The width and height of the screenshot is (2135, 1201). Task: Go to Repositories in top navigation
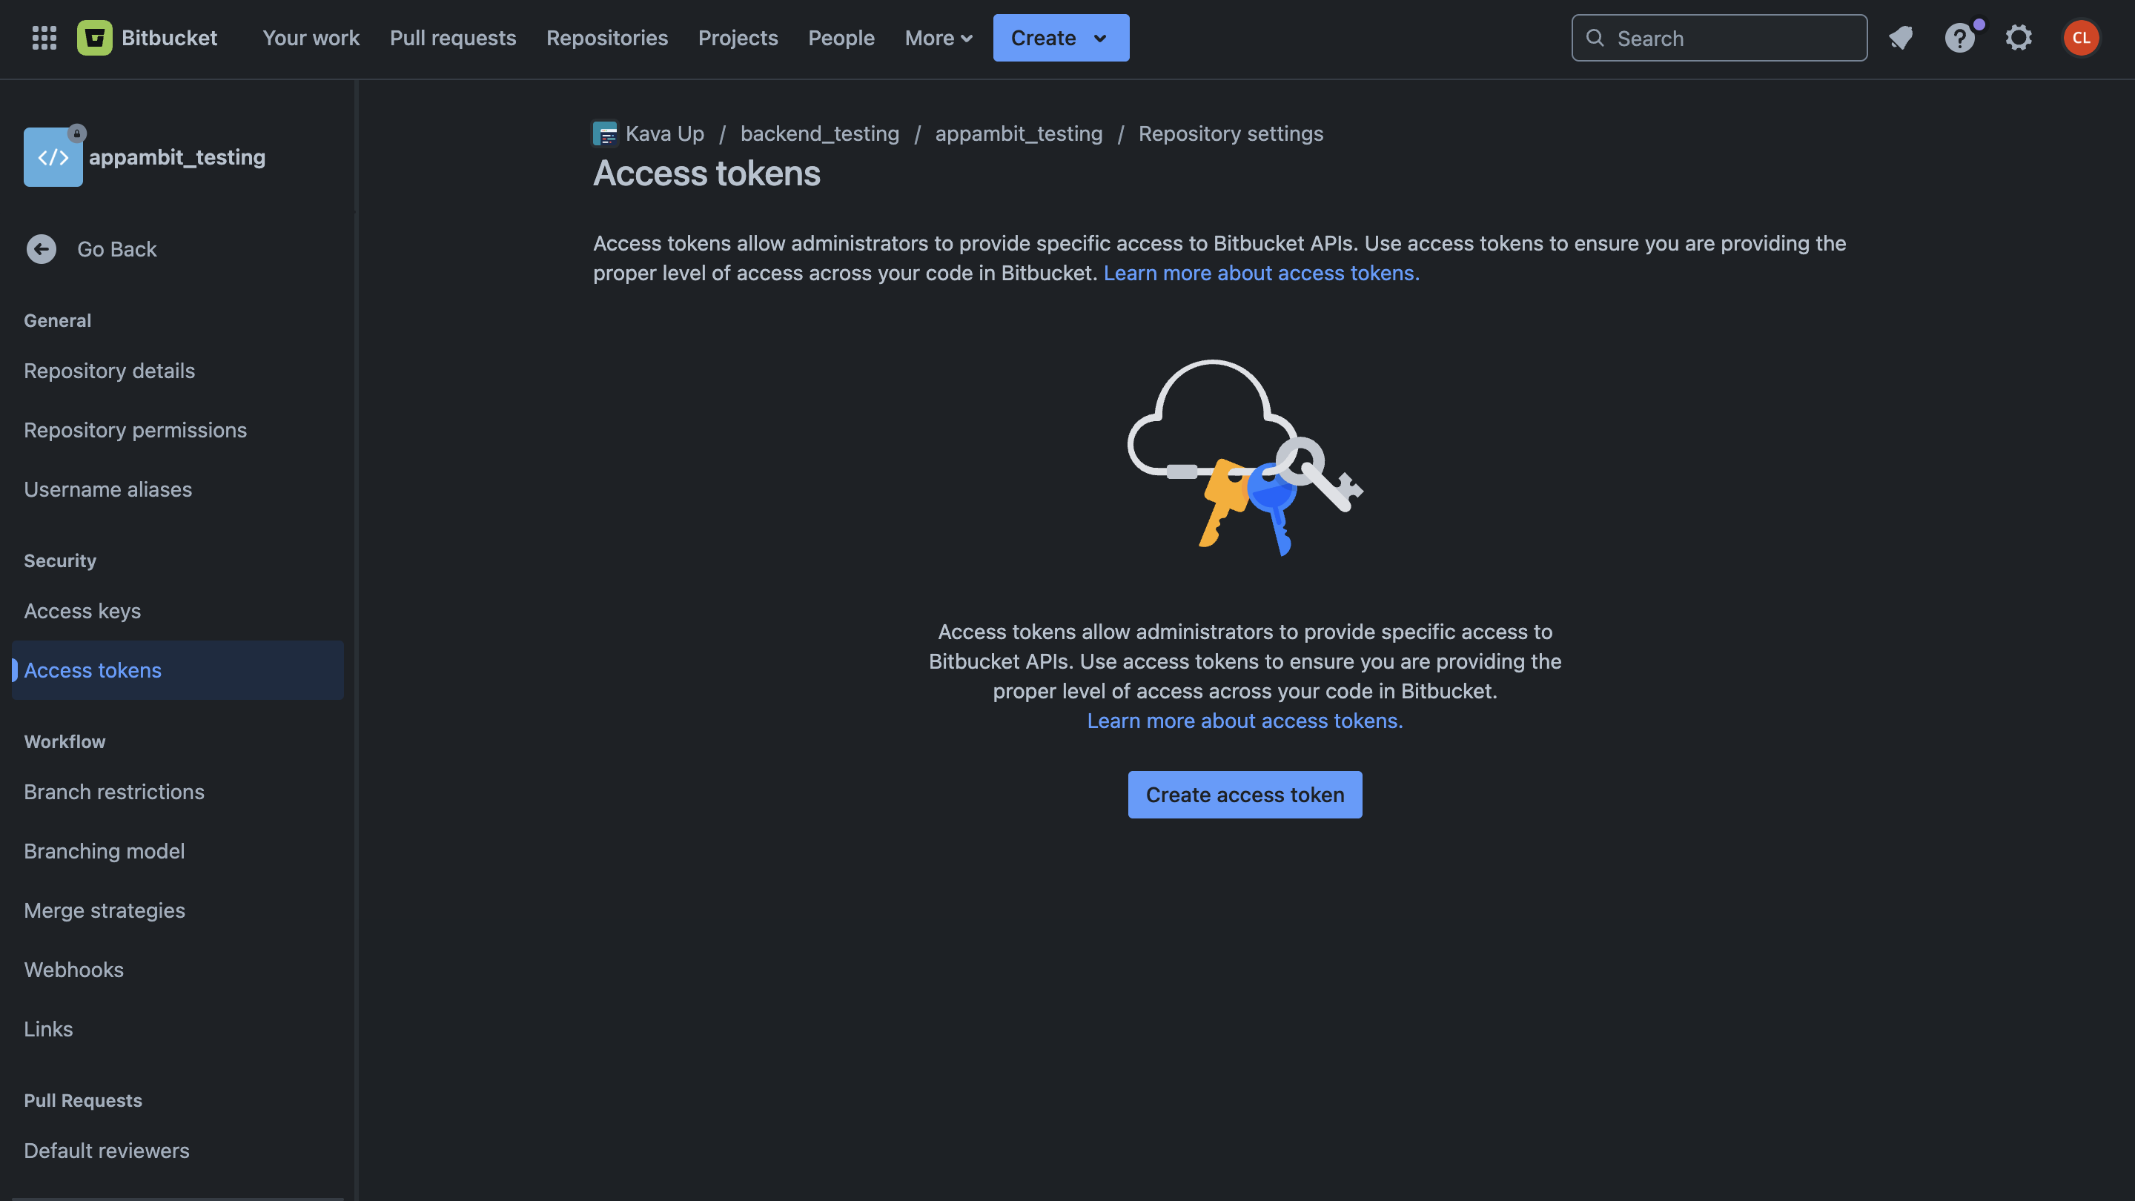coord(606,37)
